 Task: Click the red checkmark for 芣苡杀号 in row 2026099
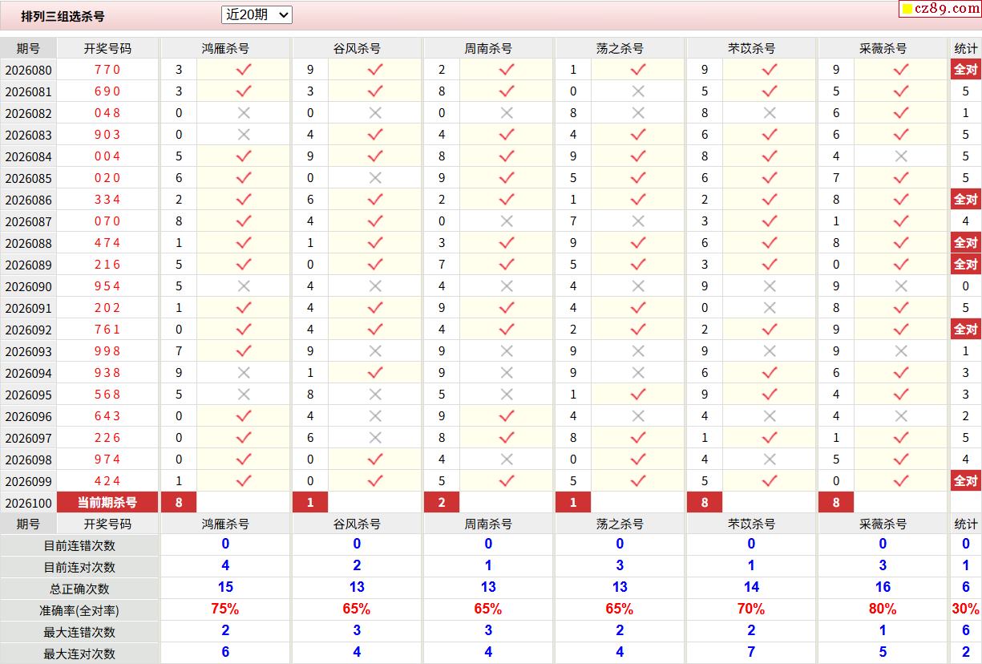(x=770, y=481)
